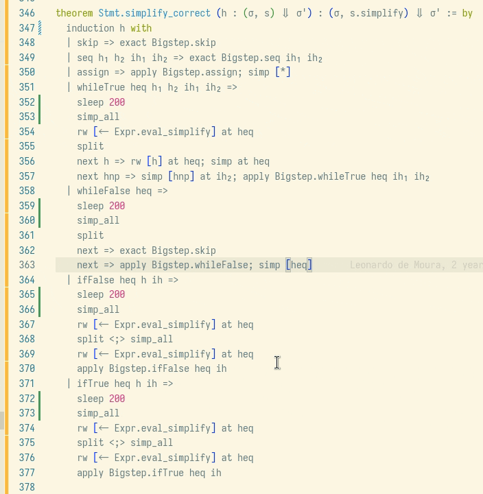The width and height of the screenshot is (483, 494).
Task: Click the green change bar beside lines 352-353
Action: point(39,109)
